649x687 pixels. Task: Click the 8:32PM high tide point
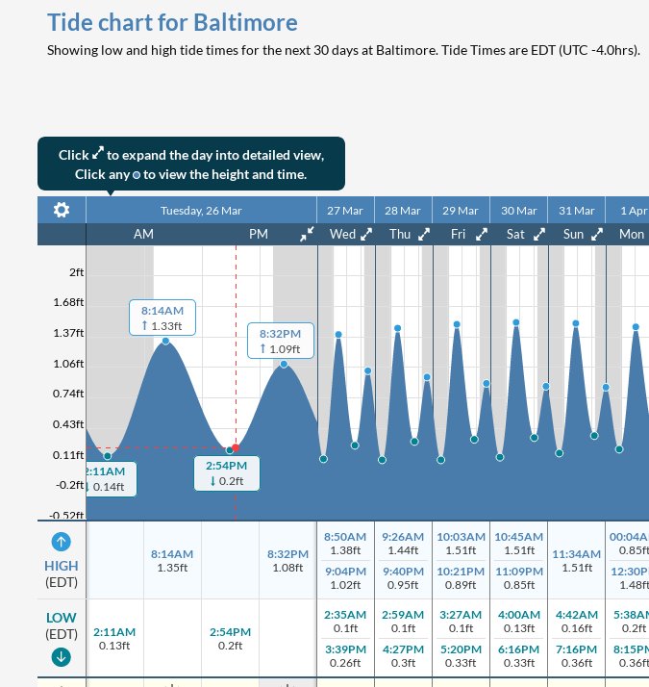(284, 364)
